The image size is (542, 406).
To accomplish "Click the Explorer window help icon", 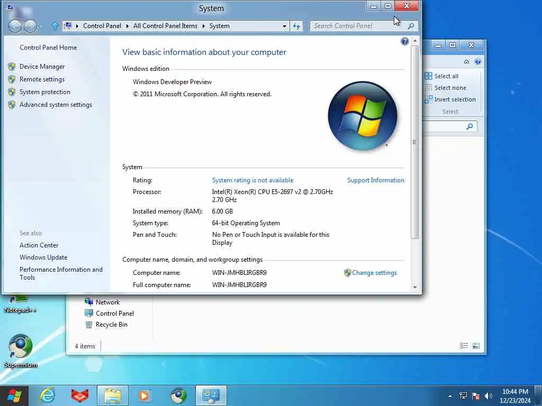I will point(478,62).
